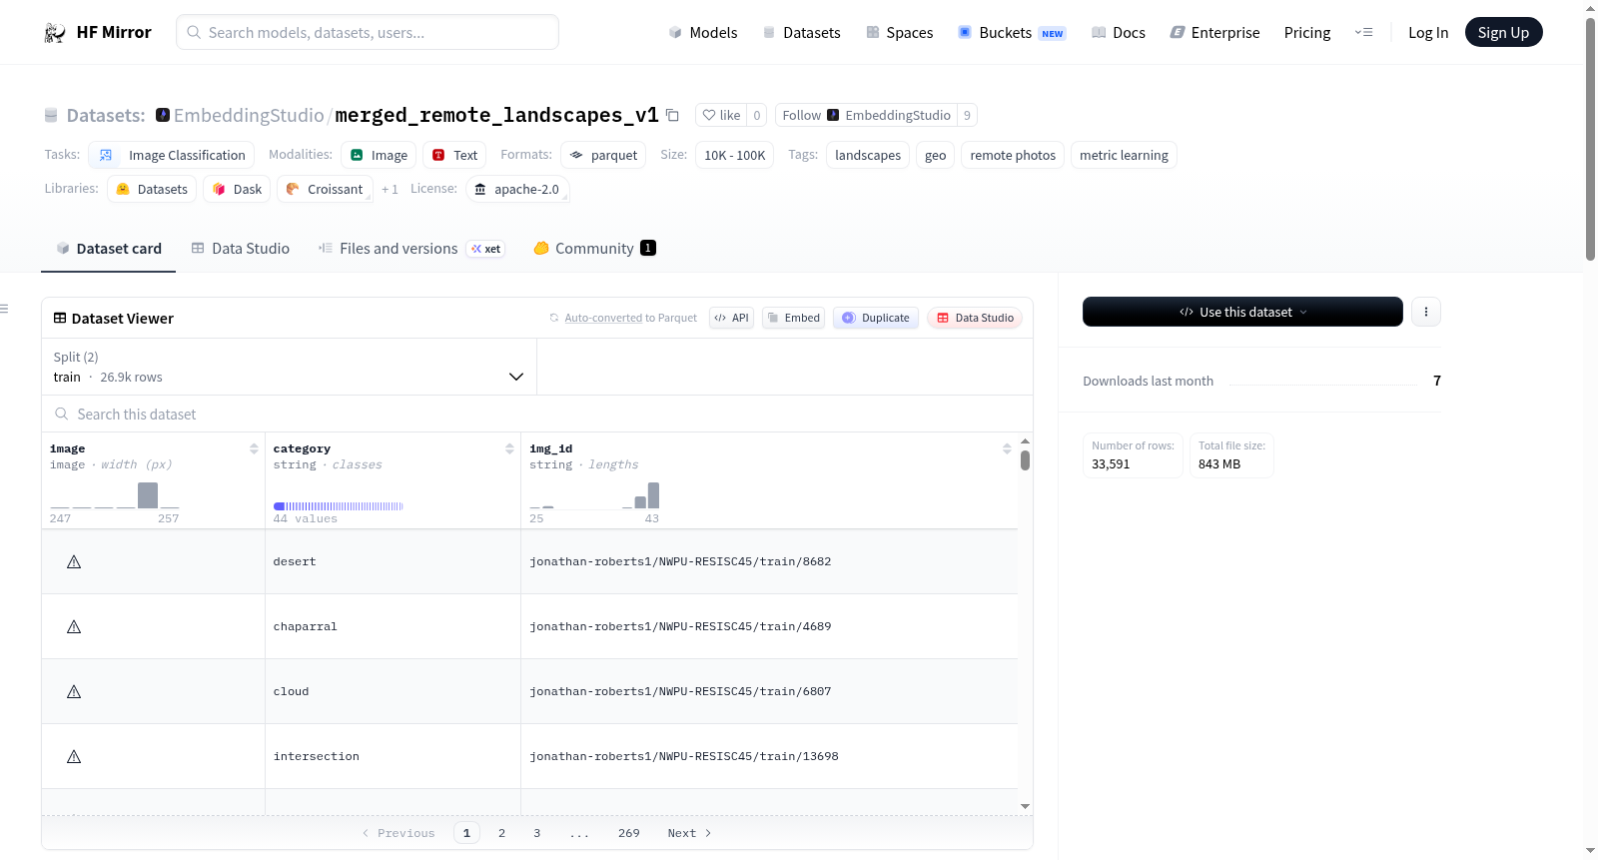Open Docs in navigation
This screenshot has width=1598, height=860.
click(1119, 33)
